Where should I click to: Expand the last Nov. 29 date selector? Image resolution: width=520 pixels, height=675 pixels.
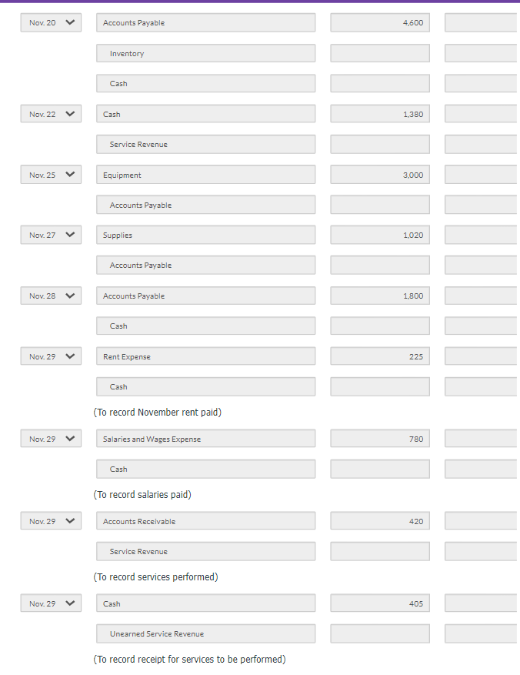coord(50,603)
